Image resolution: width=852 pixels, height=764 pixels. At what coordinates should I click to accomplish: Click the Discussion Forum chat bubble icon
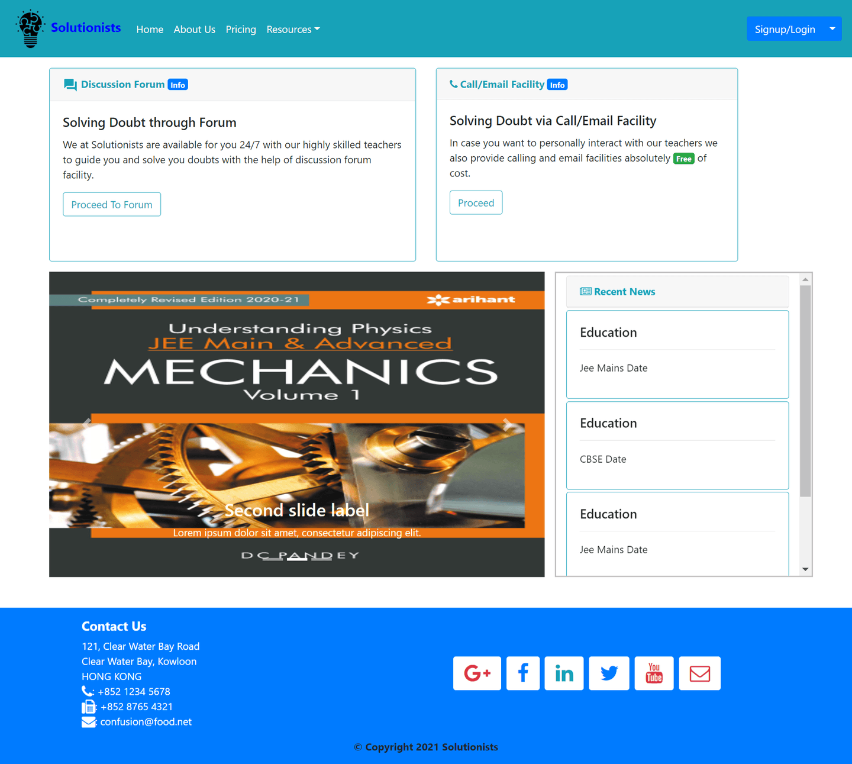[x=70, y=85]
